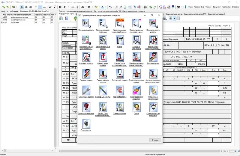Choose the 'Гальванические покрытия' icon
The image size is (240, 156).
(153, 107)
